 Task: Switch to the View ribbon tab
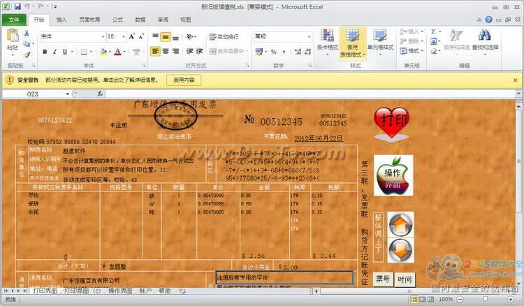185,20
